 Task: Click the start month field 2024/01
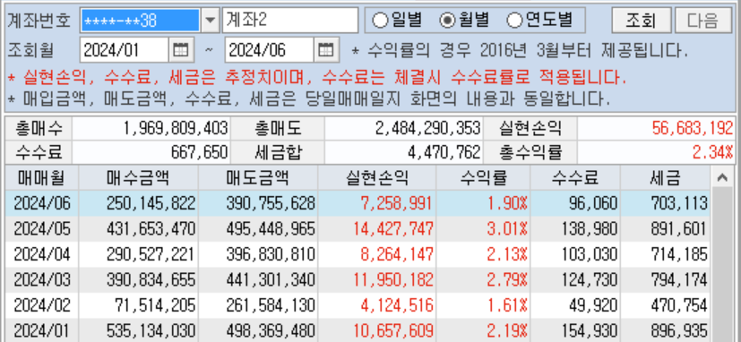coord(125,49)
